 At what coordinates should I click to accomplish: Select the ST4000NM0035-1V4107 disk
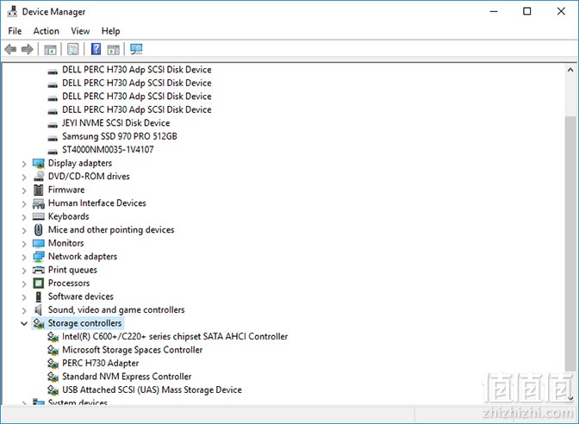click(x=108, y=150)
